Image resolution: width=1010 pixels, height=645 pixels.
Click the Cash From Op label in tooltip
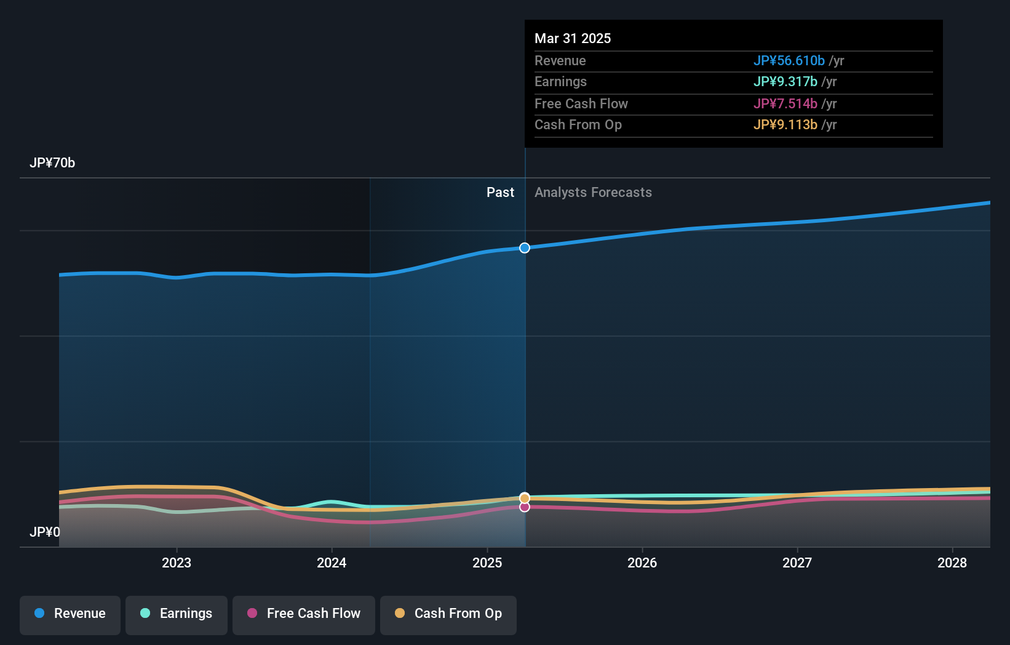pyautogui.click(x=578, y=124)
